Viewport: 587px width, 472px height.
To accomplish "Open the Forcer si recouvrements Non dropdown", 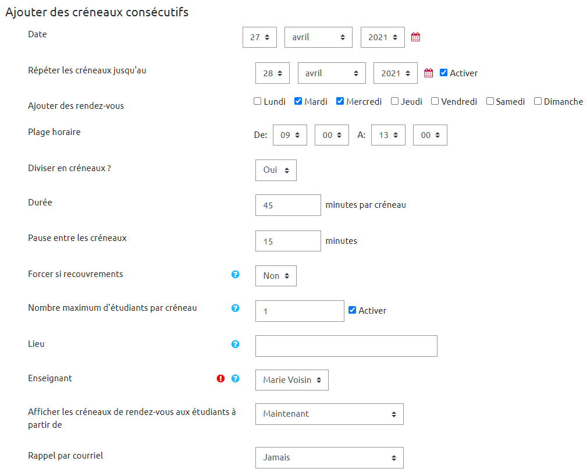I will pos(276,276).
